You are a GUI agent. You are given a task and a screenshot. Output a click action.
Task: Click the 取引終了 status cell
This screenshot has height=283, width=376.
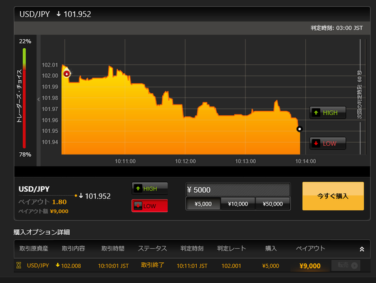click(152, 265)
